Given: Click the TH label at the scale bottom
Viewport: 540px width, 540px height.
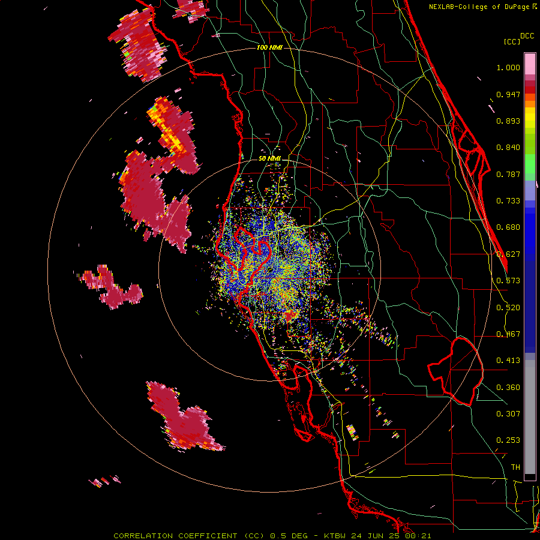Looking at the screenshot, I should click(x=515, y=467).
